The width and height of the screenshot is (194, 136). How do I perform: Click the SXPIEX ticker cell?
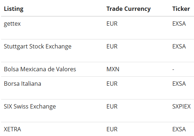point(181,106)
